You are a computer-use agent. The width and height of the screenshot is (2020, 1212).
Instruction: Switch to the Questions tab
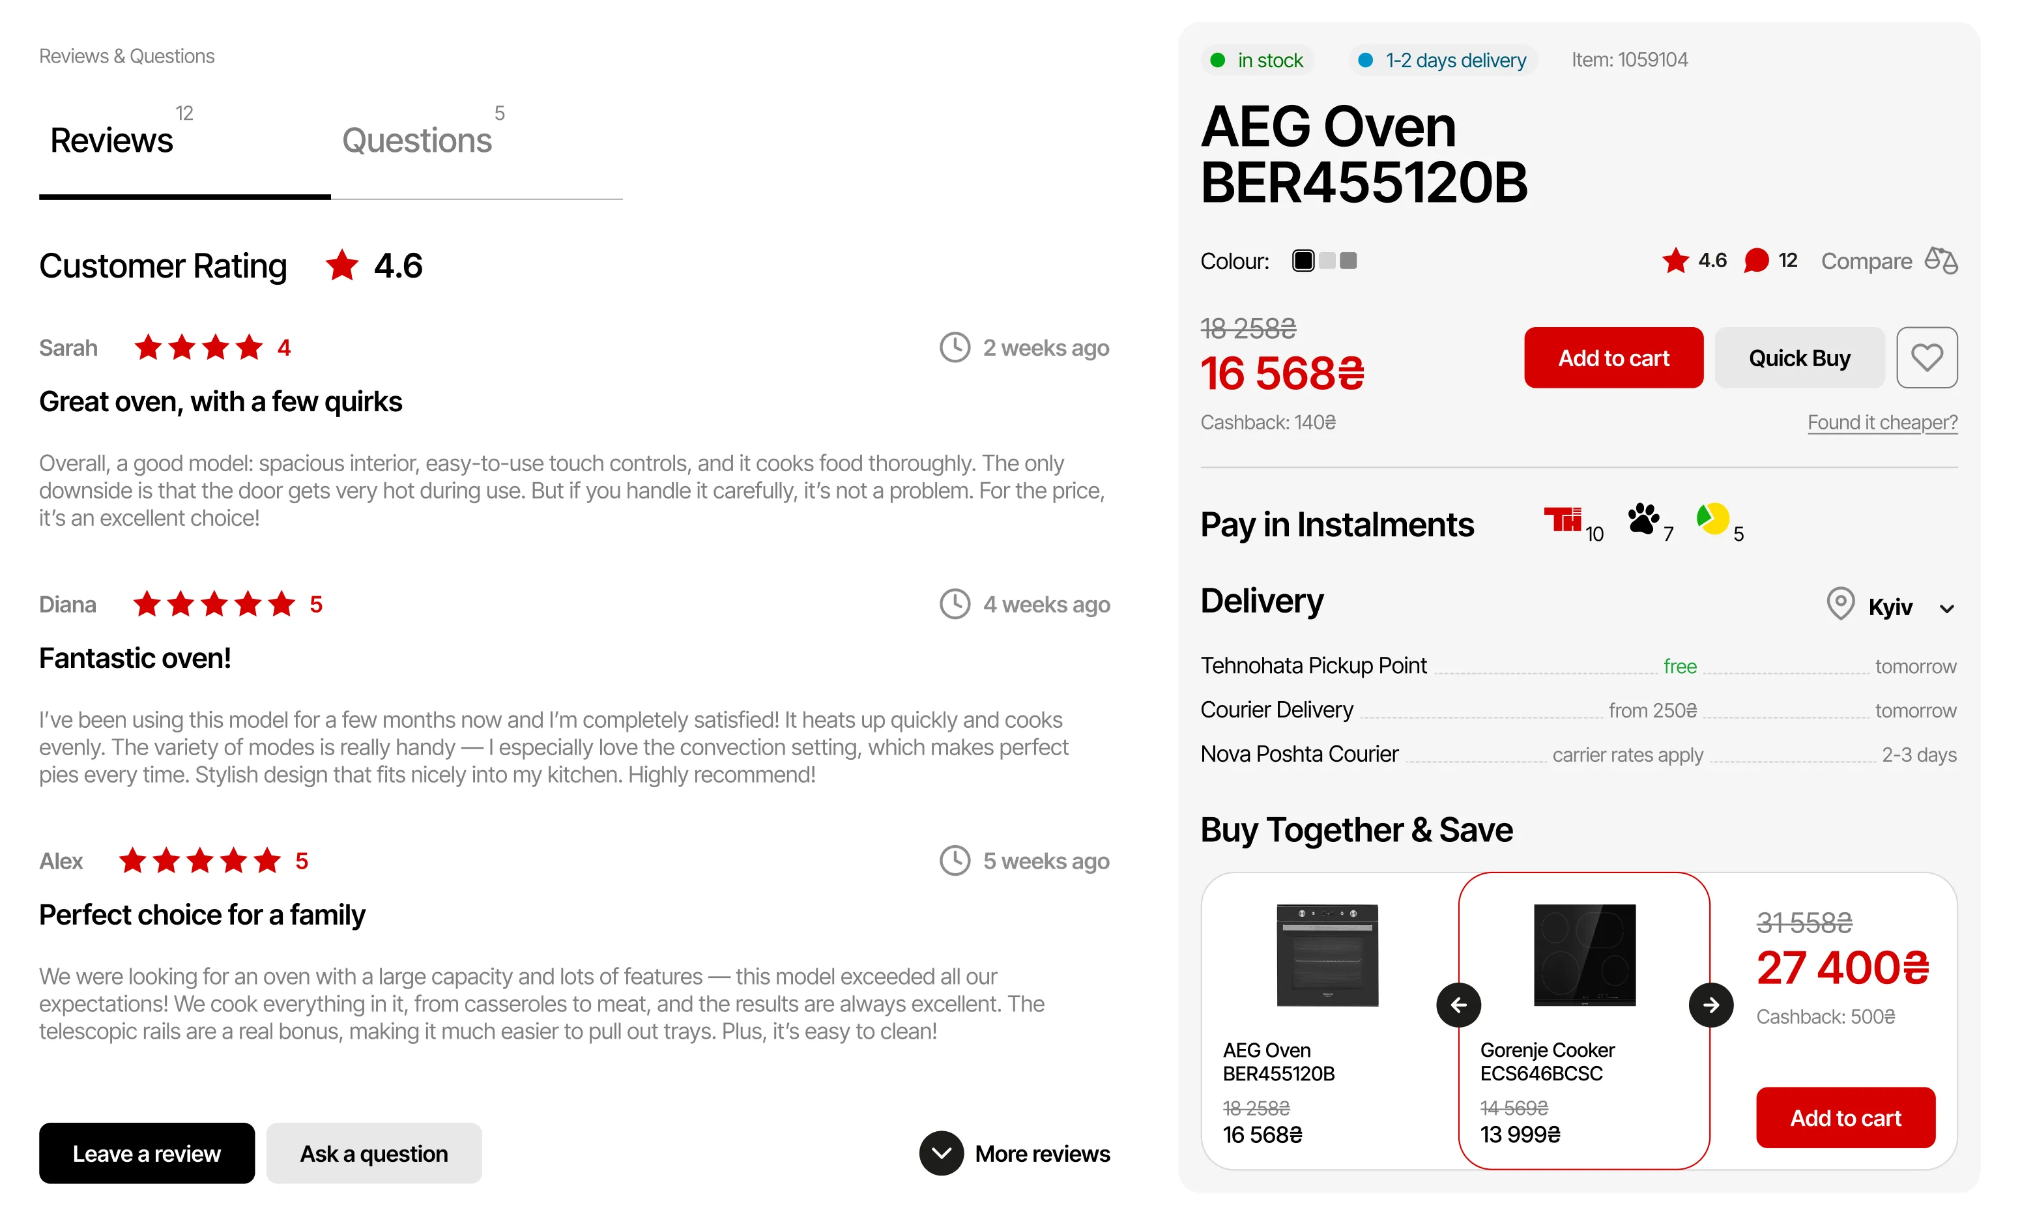[417, 141]
